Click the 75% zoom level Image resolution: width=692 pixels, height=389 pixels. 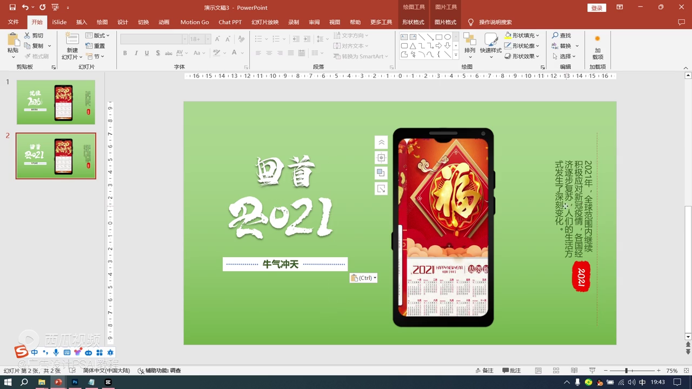coord(671,371)
